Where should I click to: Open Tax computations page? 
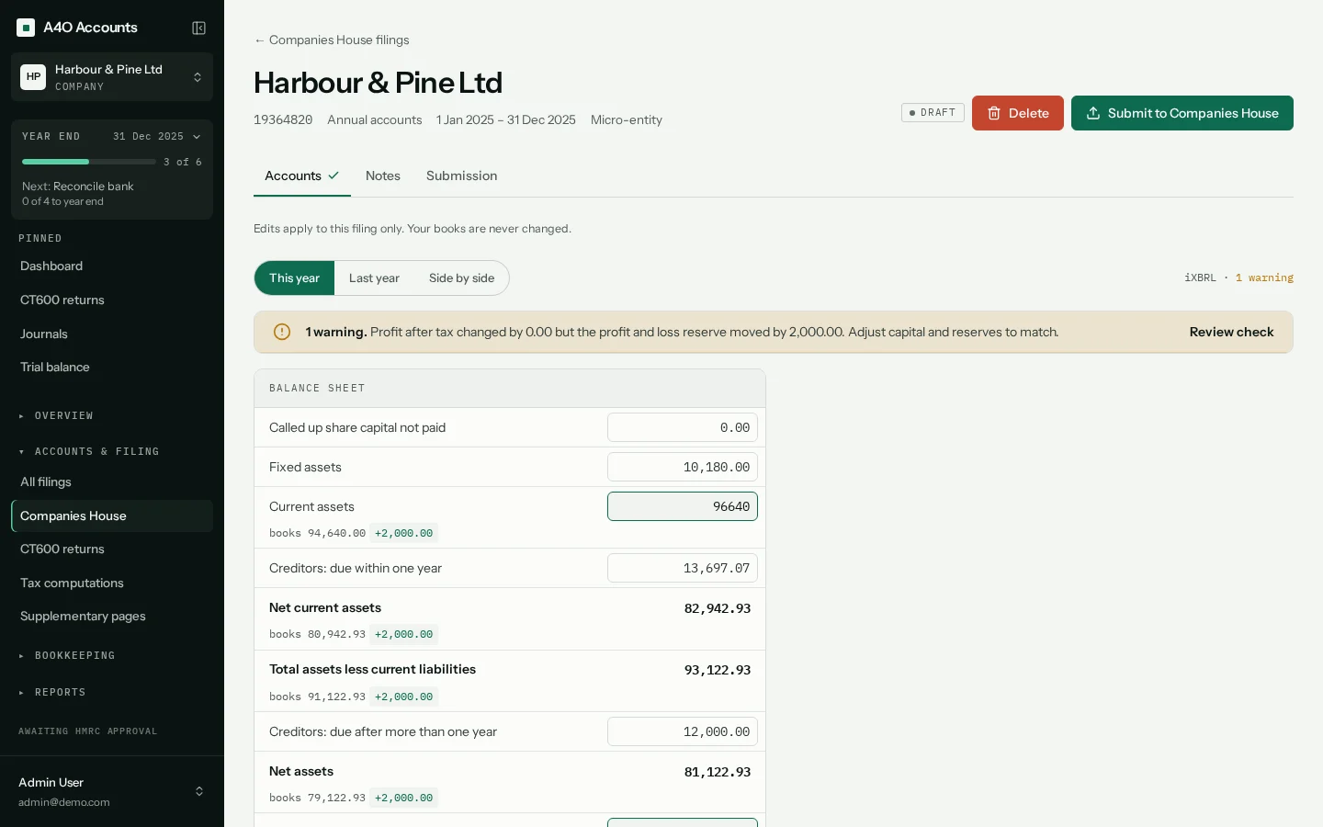coord(112,583)
